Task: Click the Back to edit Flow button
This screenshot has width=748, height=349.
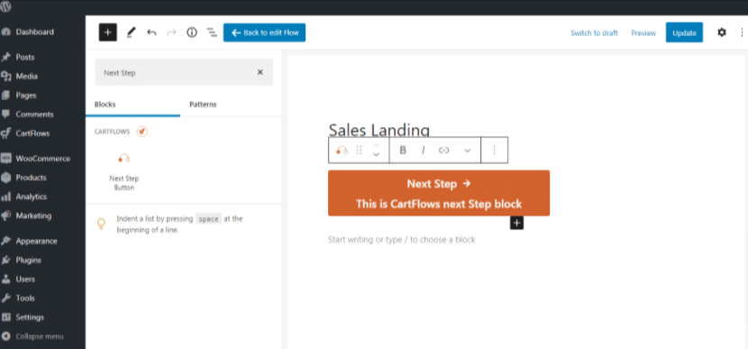Action: (x=264, y=32)
